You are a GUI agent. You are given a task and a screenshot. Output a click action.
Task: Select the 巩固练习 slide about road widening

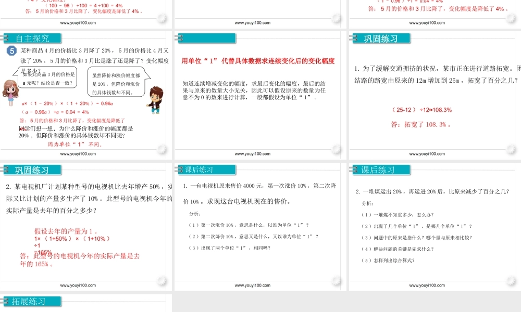[435, 94]
